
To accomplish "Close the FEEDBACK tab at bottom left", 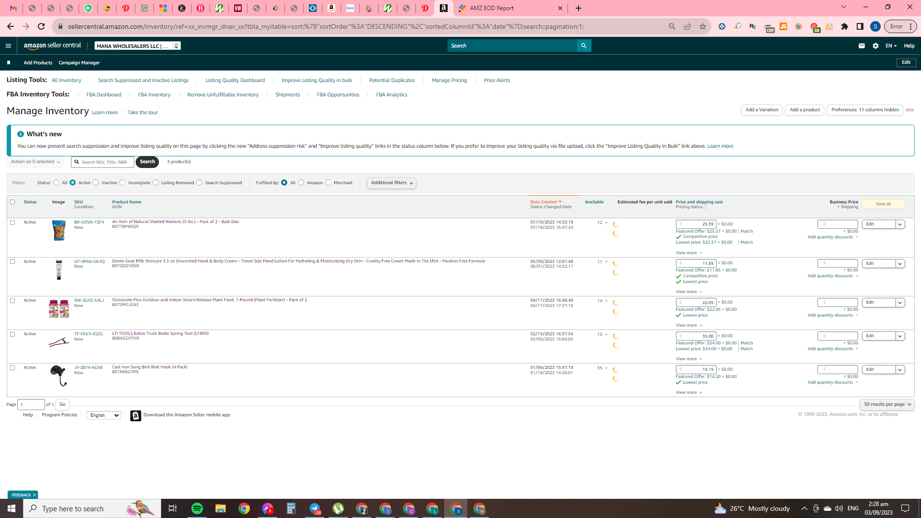I will click(35, 495).
